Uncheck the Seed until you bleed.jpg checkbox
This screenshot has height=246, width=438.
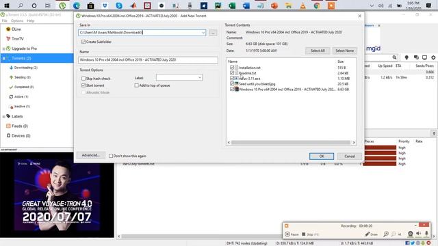coord(232,83)
